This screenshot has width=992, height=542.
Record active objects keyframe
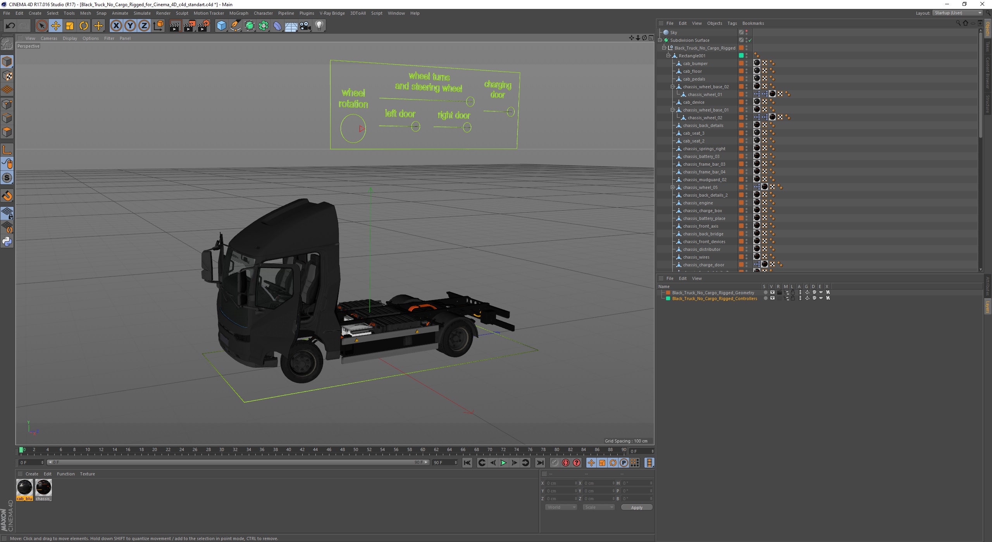[555, 463]
